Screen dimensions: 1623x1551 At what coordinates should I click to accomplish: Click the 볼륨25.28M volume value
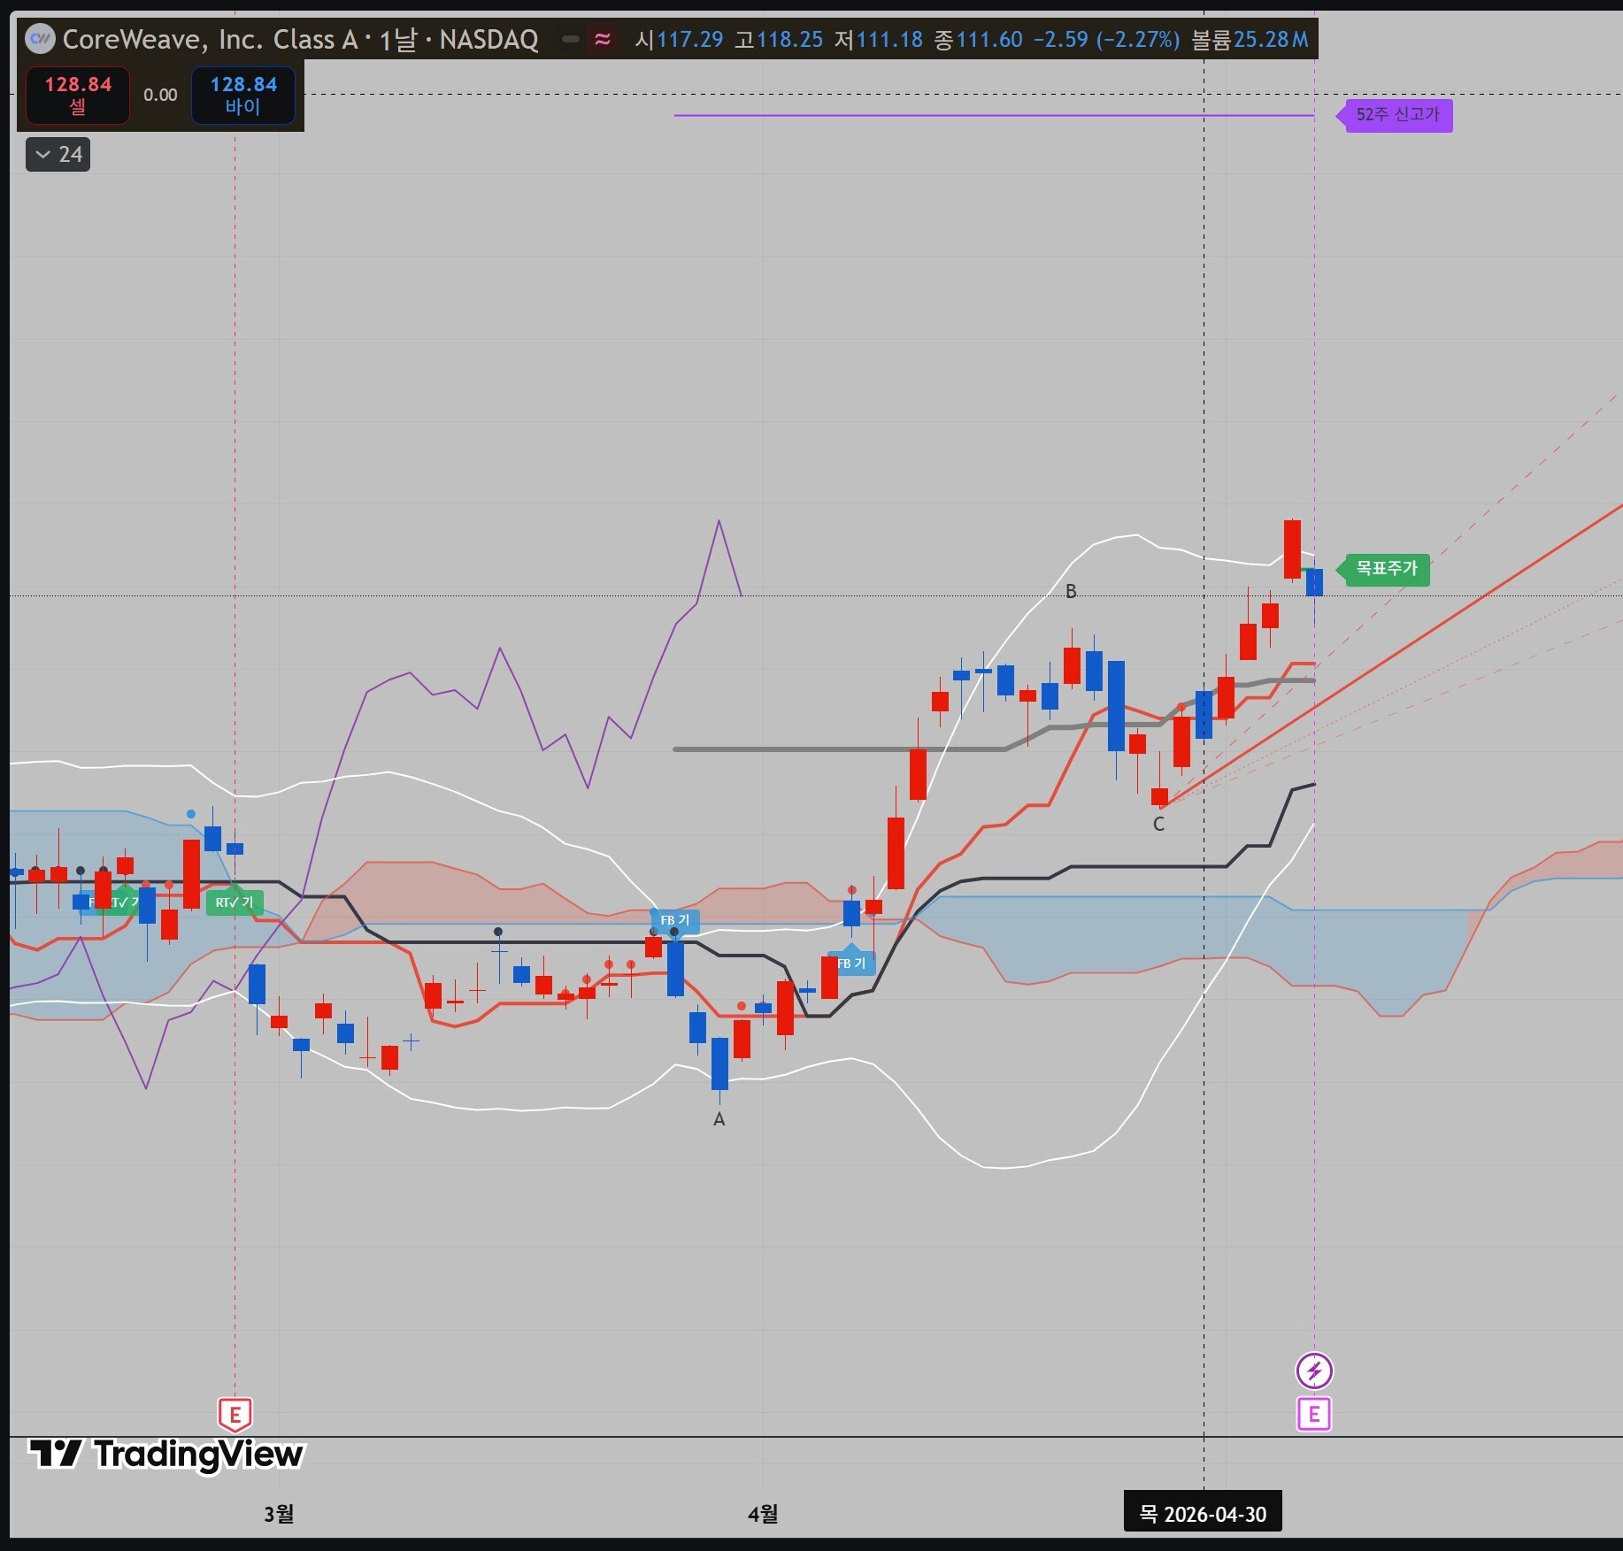coord(1250,40)
